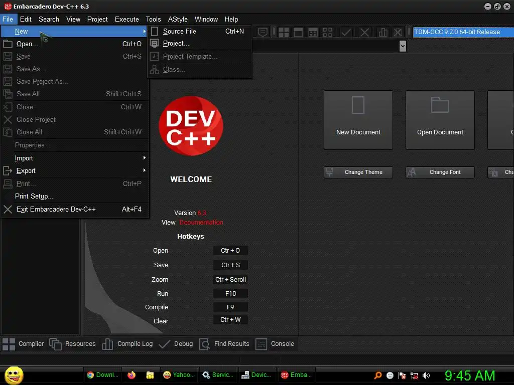Click Save All in the File menu
Viewport: 514px width, 385px height.
[x=74, y=94]
